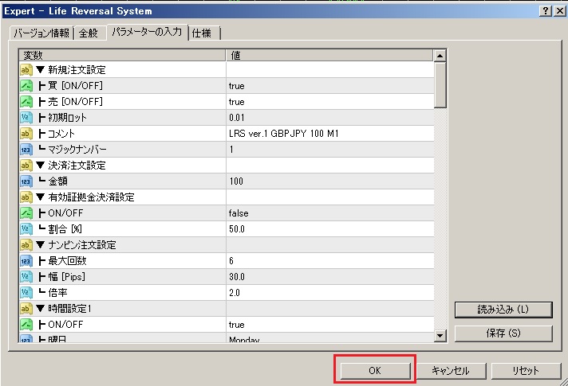Click the 読み込み (L) button
This screenshot has height=386, width=568.
(503, 310)
